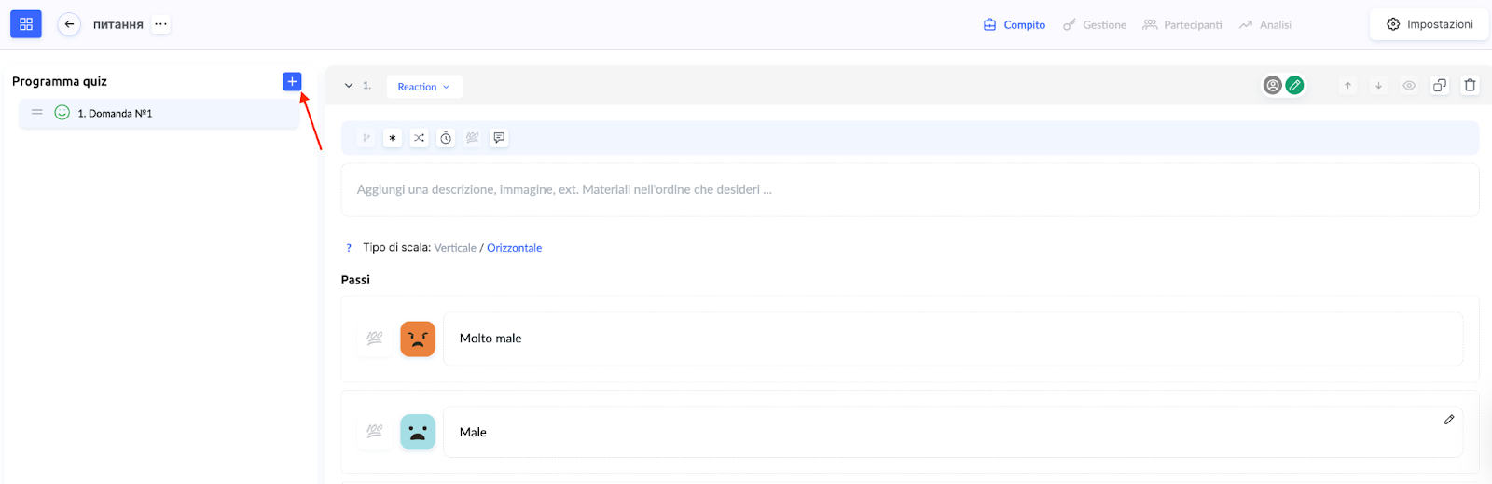Viewport: 1492px width, 484px height.
Task: Click the trash icon to delete question
Action: [1470, 86]
